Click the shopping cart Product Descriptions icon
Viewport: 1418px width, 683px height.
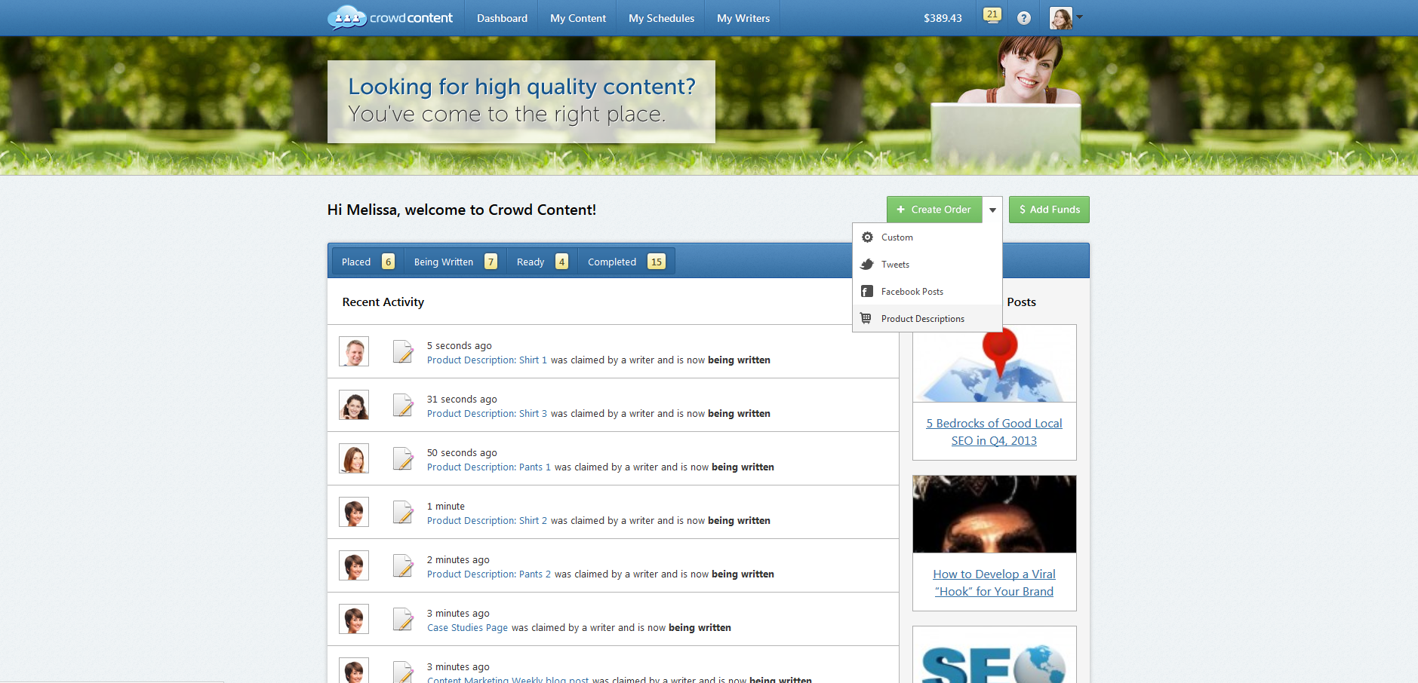click(866, 319)
